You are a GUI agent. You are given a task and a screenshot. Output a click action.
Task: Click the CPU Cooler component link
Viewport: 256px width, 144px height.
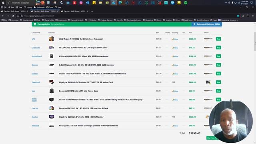[36, 48]
